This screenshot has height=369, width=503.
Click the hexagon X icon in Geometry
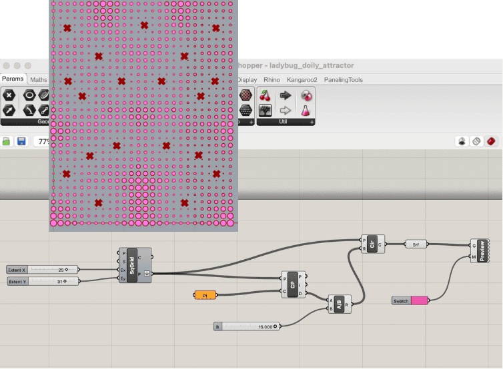(x=9, y=96)
